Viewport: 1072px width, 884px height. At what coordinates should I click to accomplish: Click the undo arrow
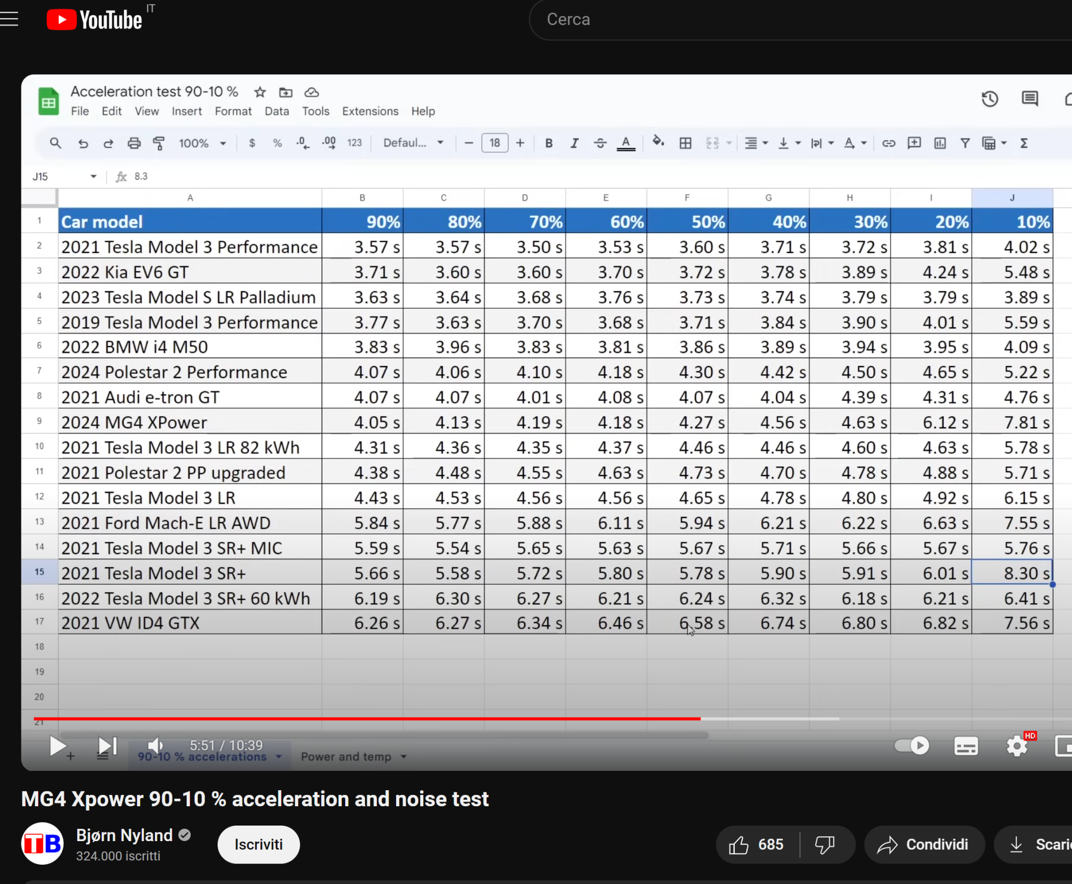coord(83,144)
